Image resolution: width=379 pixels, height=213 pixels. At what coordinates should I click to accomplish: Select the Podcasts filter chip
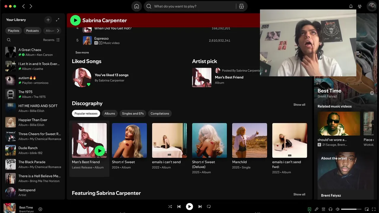[32, 30]
